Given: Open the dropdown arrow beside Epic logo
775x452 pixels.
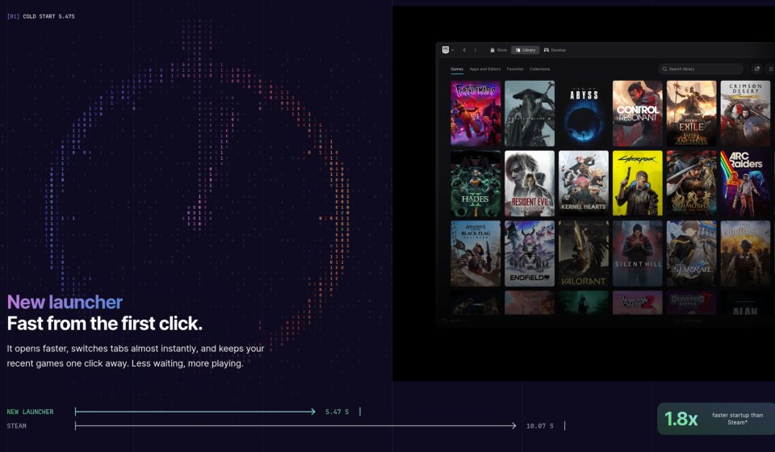Looking at the screenshot, I should tap(452, 50).
